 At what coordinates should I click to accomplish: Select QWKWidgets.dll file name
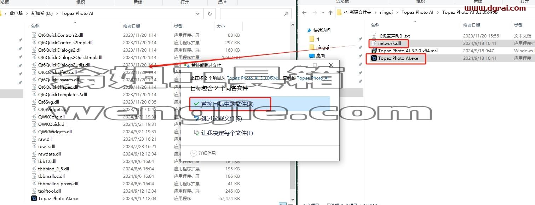pyautogui.click(x=55, y=132)
